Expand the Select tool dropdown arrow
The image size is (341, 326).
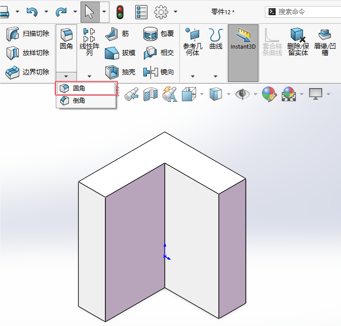coord(104,12)
